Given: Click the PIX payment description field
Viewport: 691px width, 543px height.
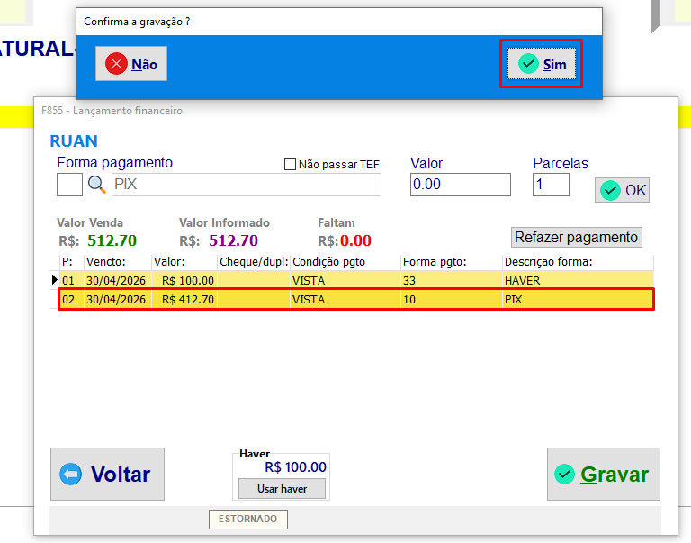Looking at the screenshot, I should click(247, 185).
